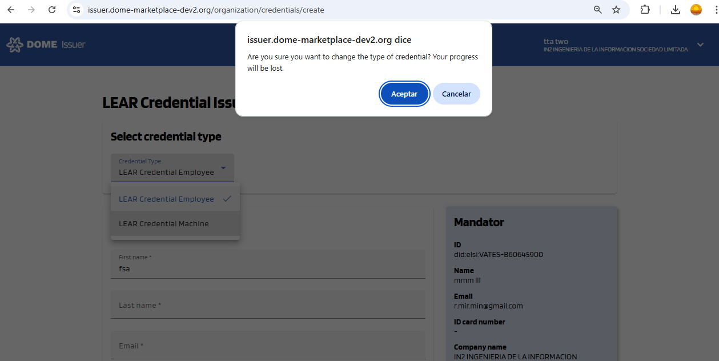Click the First name field

268,268
